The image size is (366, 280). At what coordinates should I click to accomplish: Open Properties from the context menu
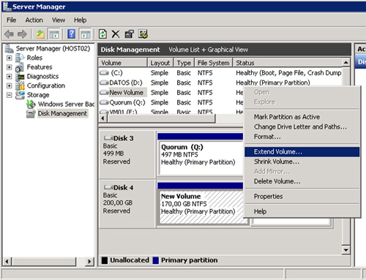pos(302,196)
